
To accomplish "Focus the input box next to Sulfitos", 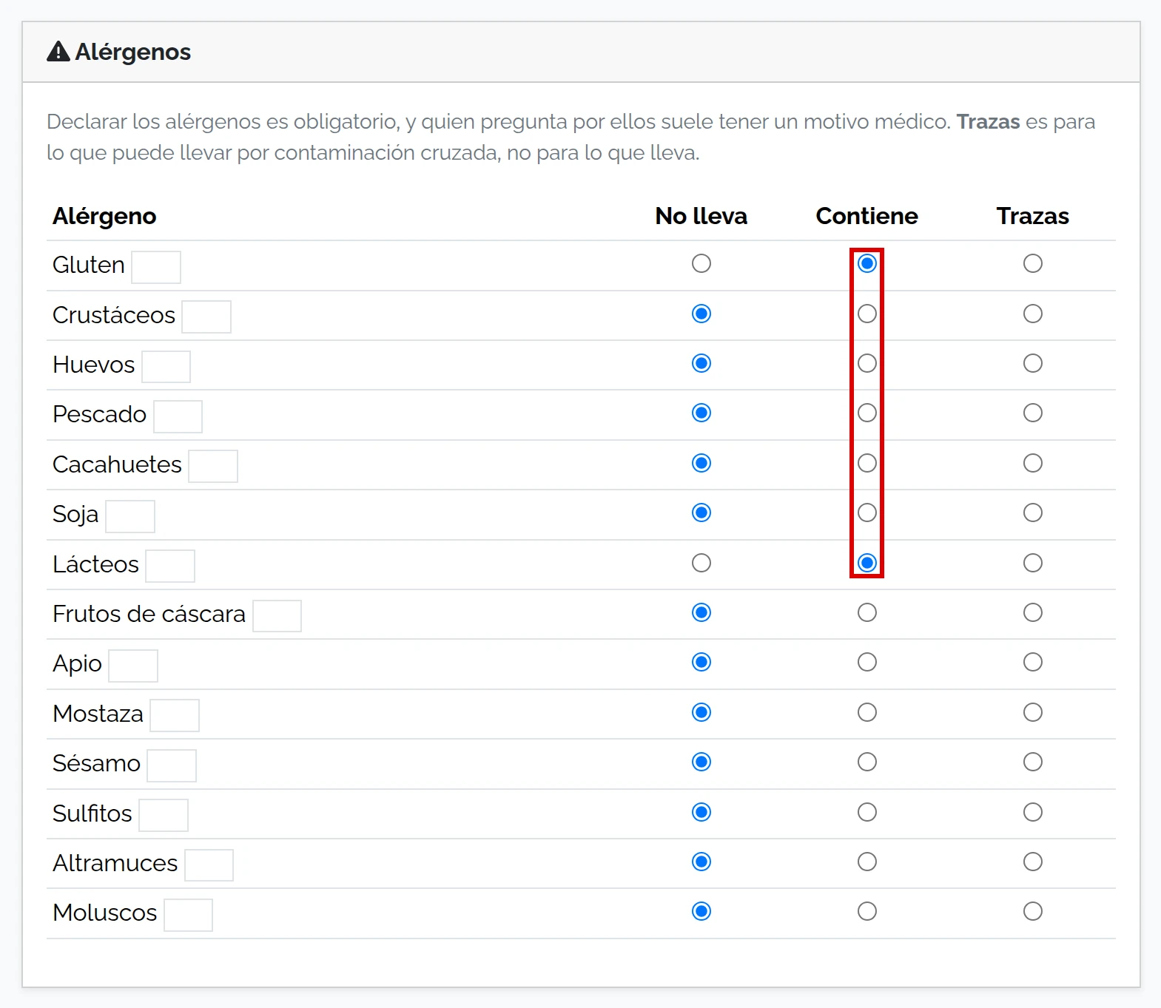I will [164, 815].
